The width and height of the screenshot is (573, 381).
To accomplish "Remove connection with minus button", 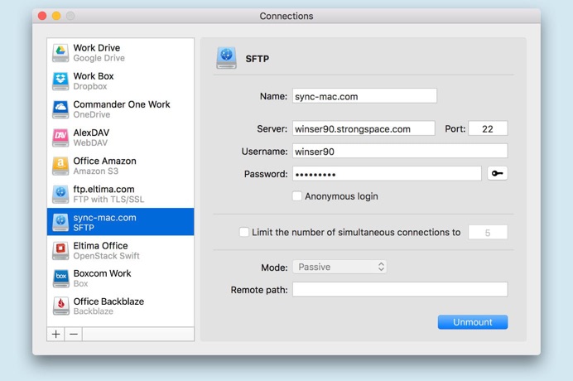I will [74, 334].
